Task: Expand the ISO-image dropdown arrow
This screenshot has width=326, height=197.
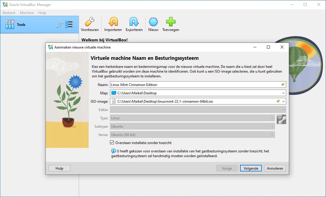Action: (284, 101)
